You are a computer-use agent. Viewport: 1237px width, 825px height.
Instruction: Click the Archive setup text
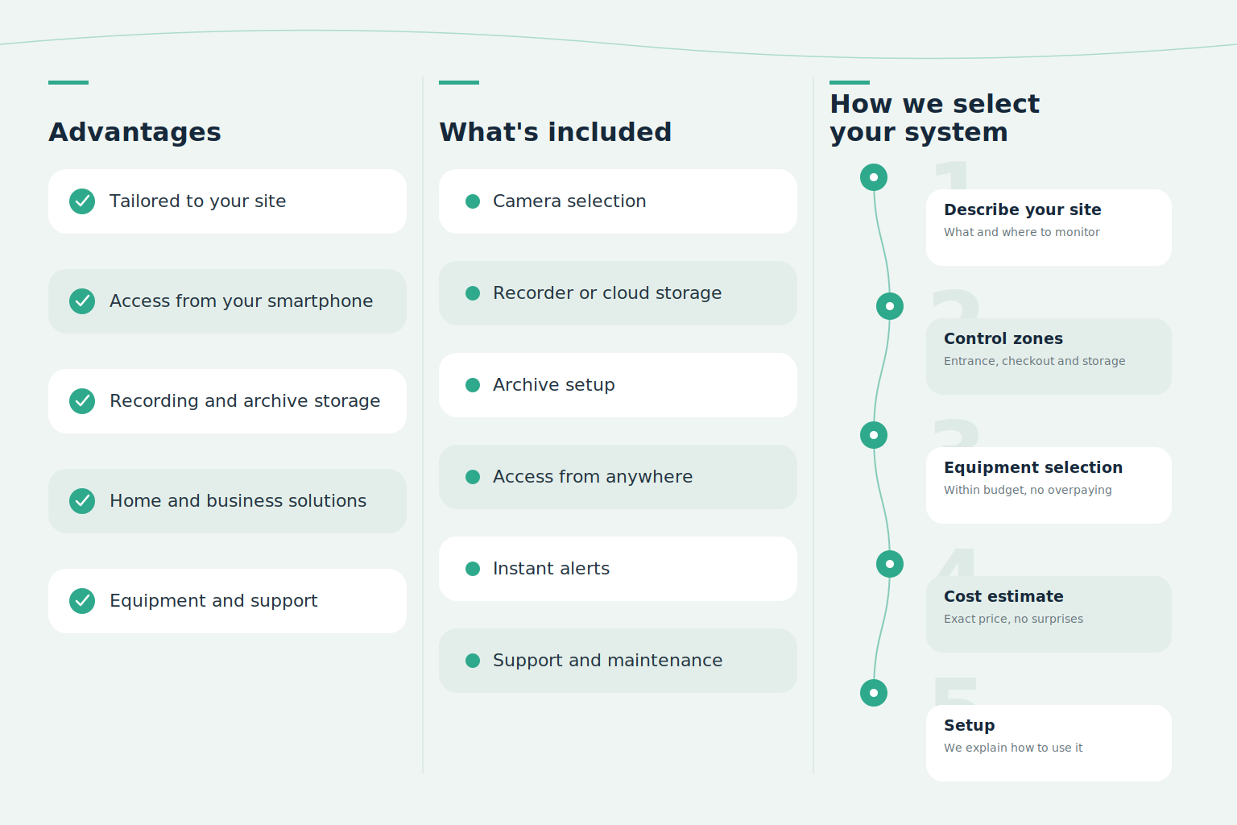point(554,385)
